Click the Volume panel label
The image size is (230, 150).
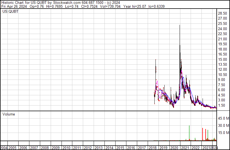pos(9,114)
